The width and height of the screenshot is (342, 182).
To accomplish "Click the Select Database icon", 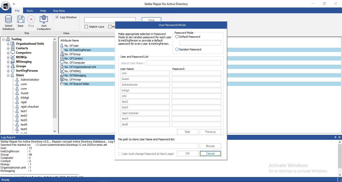I will 9,19.
